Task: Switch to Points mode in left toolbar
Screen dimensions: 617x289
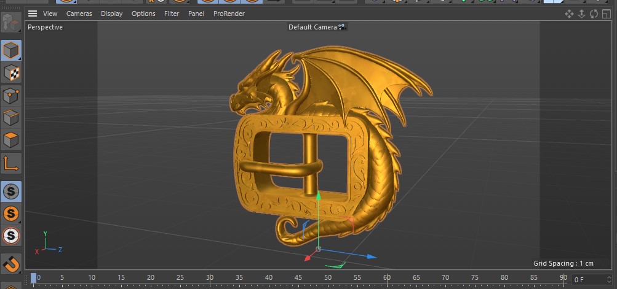Action: (11, 96)
